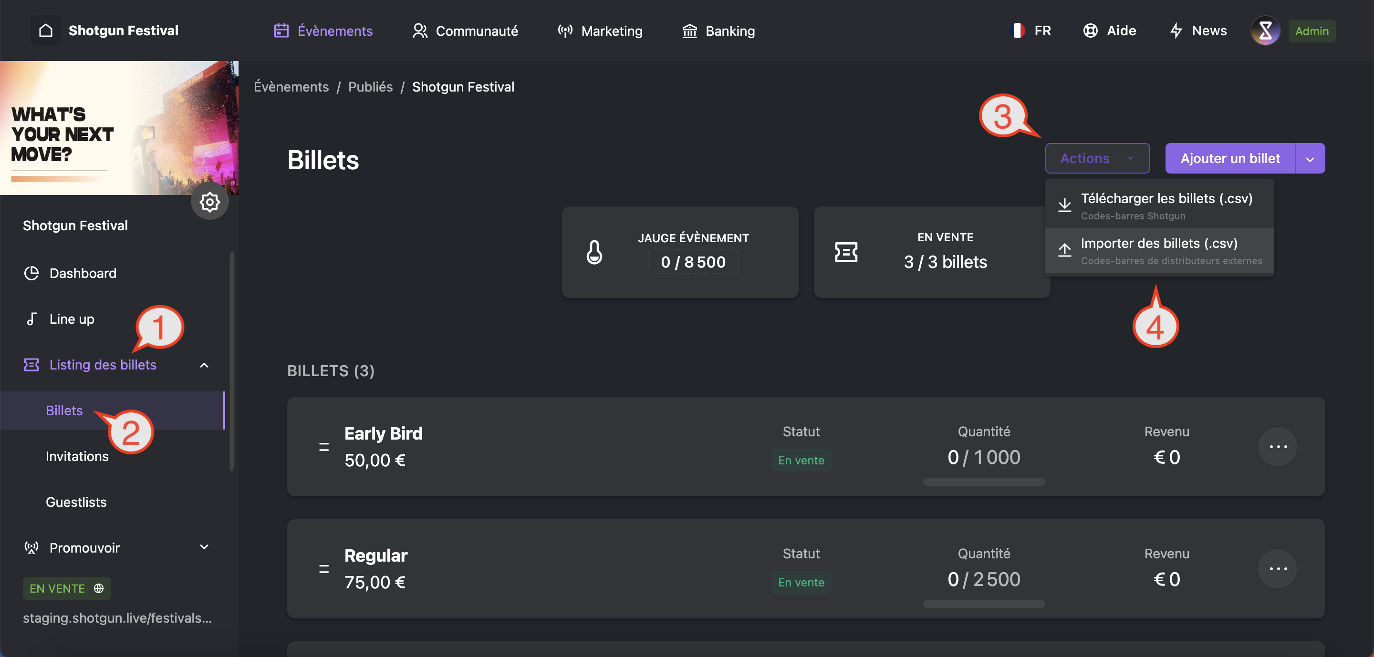Click the Early Bird quantity progress bar

coord(984,482)
